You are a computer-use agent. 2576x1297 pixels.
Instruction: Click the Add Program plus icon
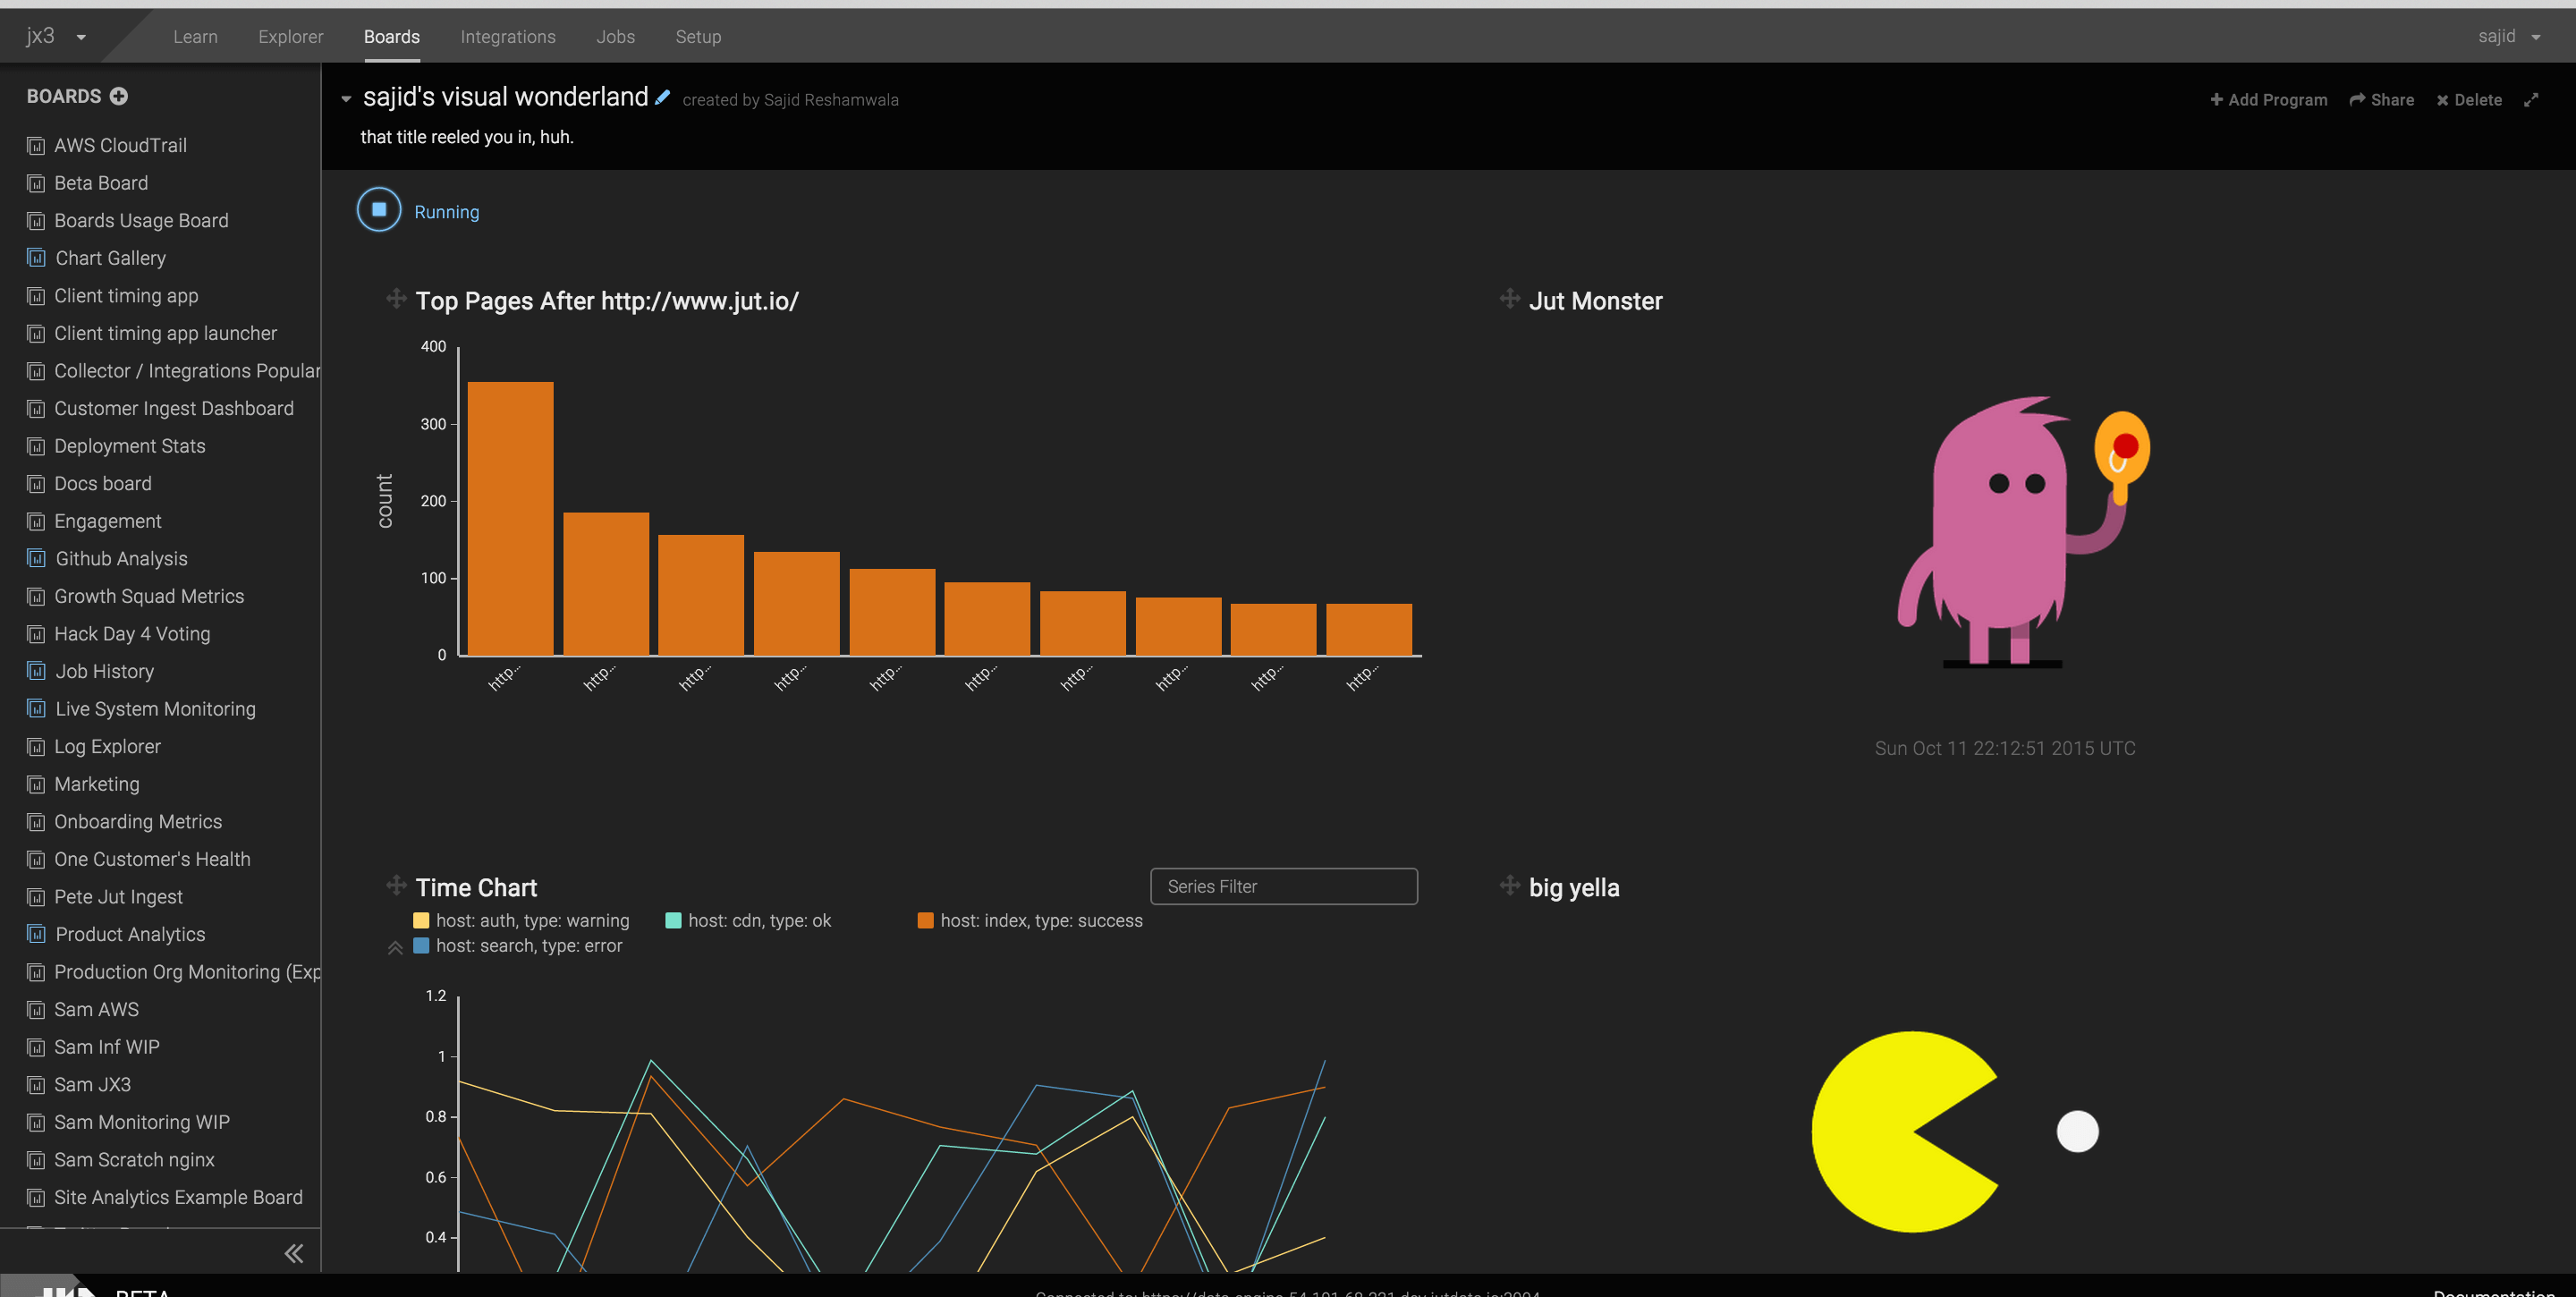tap(2216, 99)
